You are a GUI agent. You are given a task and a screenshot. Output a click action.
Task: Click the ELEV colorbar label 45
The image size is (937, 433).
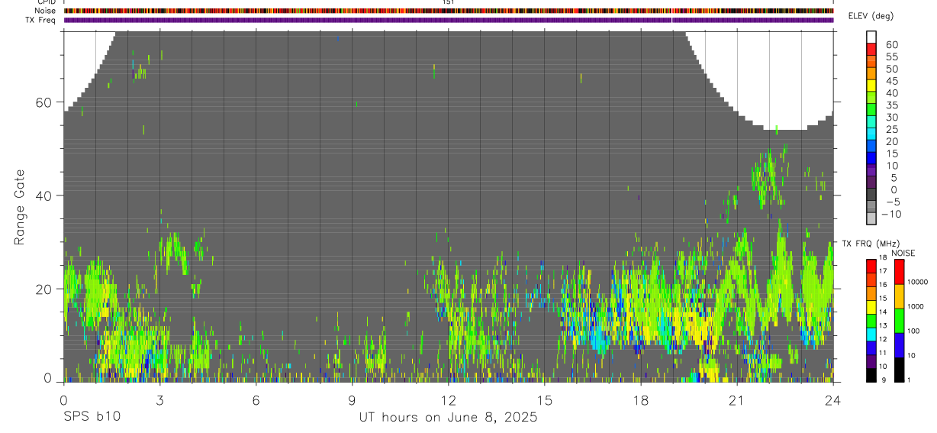(890, 81)
